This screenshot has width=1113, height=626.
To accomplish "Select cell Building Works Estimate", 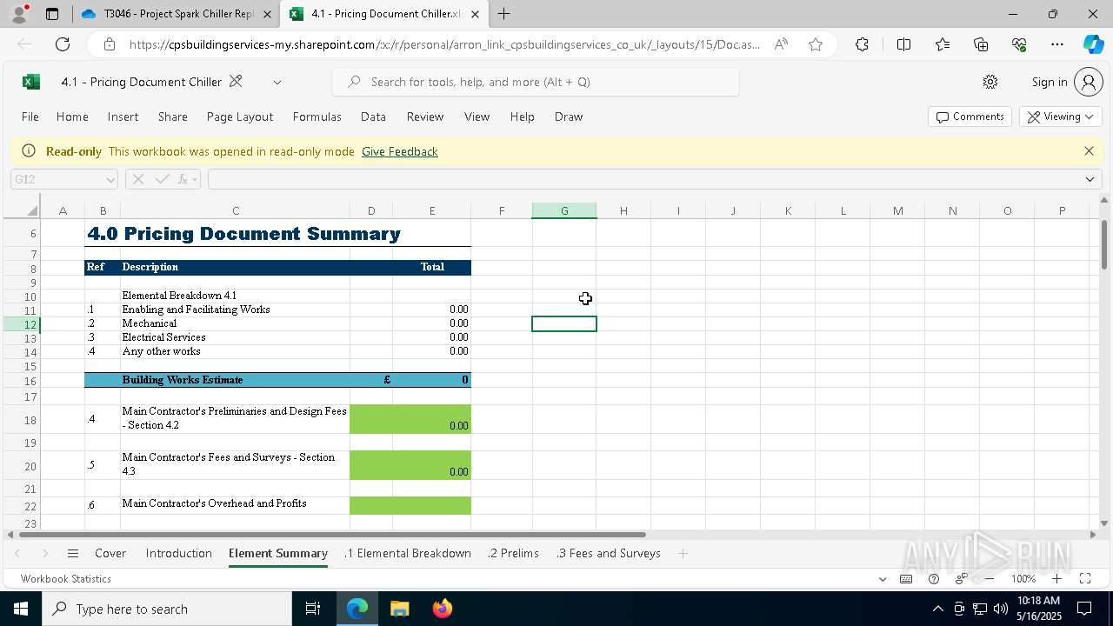I will 235,380.
